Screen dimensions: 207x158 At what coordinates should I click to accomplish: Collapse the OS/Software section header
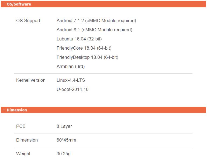point(103,4)
